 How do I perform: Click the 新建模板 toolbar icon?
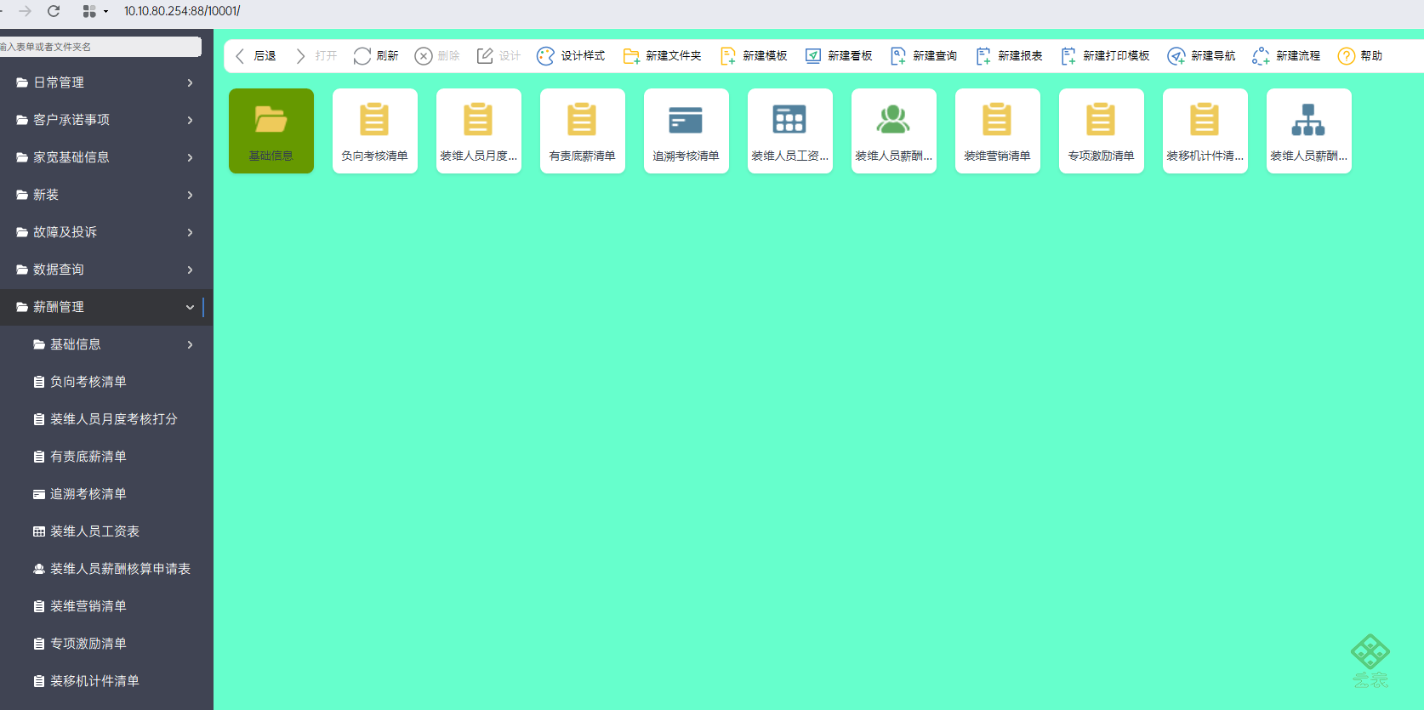[x=728, y=56]
